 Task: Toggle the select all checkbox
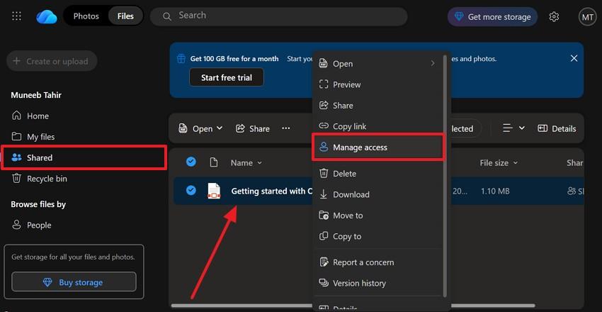pos(191,162)
